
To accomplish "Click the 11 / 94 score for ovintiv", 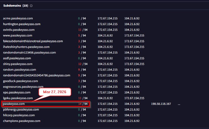I will 83,30.
